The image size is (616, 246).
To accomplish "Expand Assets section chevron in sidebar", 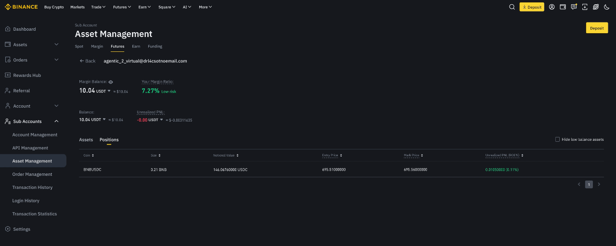I will coord(56,44).
